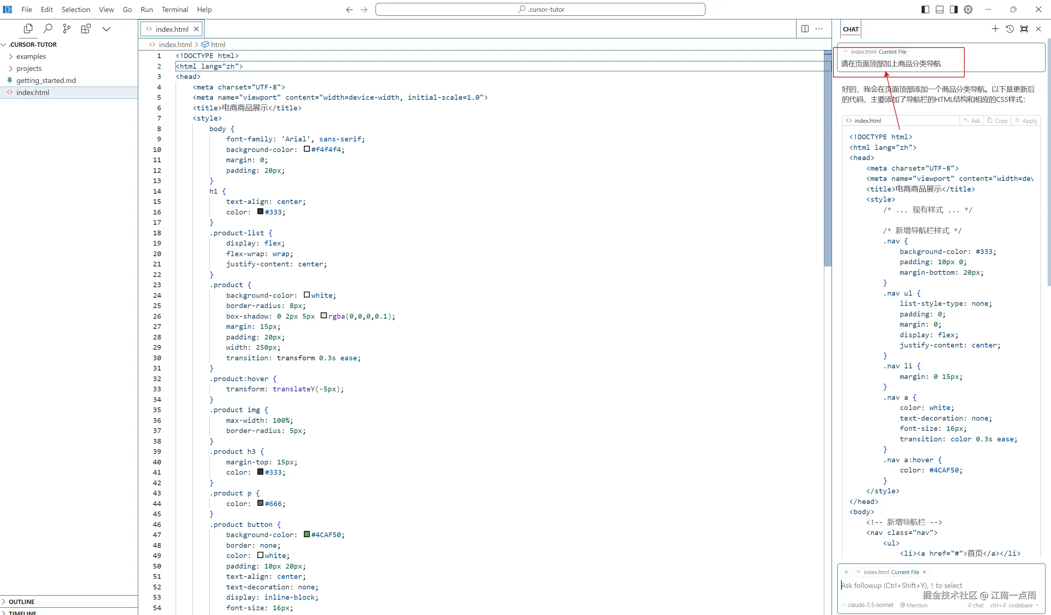
Task: Click the #4CAF50 green color swatch
Action: coord(307,534)
